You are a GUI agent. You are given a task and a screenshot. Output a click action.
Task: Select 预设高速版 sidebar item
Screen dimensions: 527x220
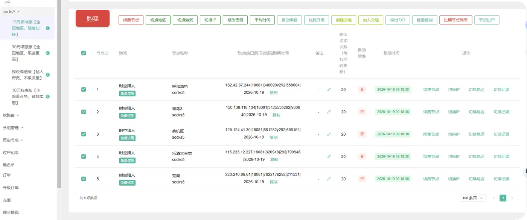point(27,75)
